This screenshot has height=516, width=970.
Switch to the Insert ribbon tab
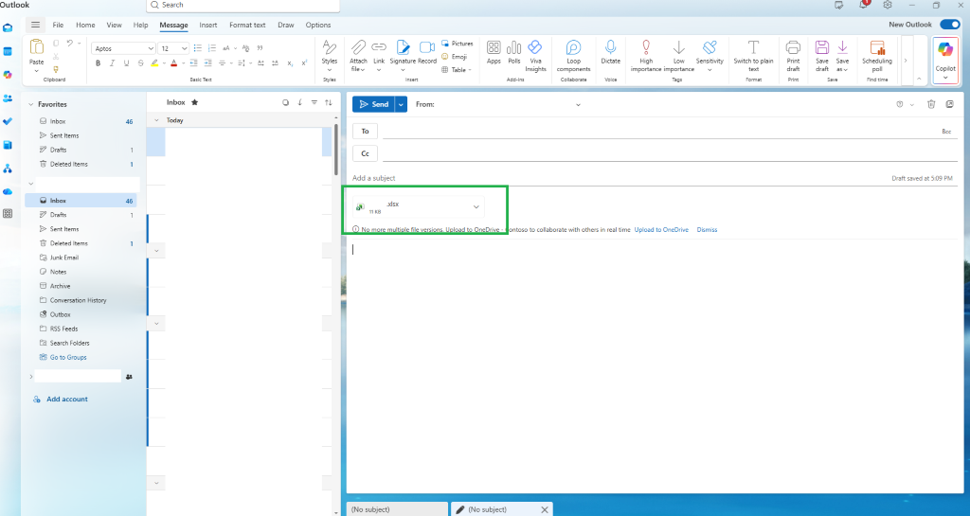click(207, 25)
